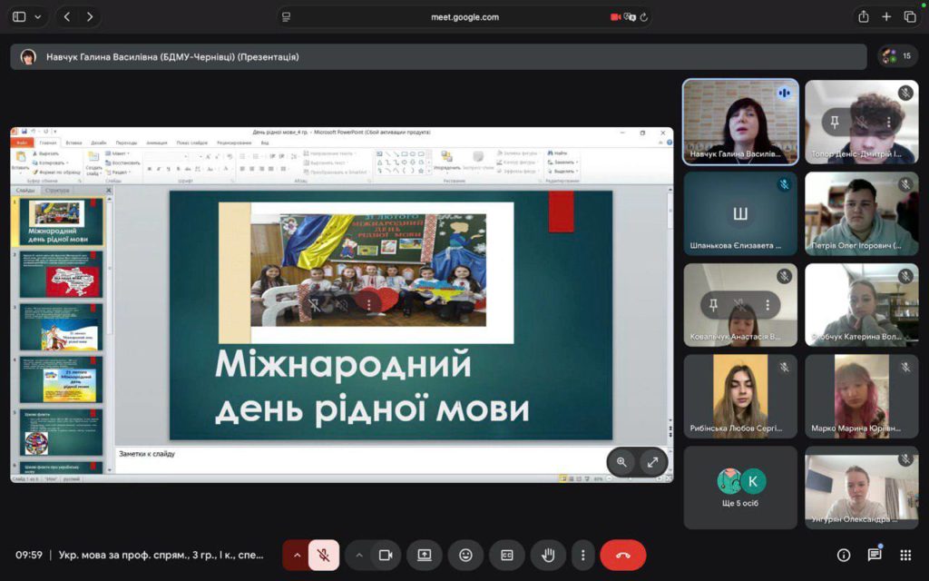
Task: Open the emoji reactions panel
Action: pos(465,555)
